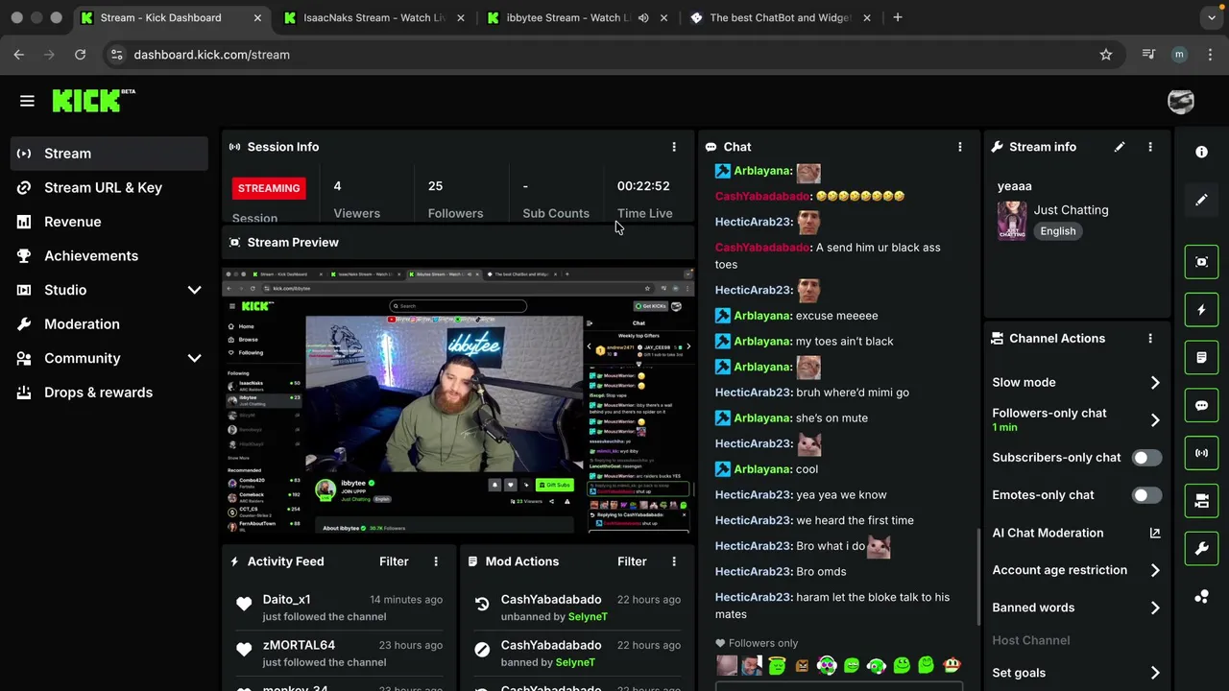Open AI Chat Moderation external link icon
1229x691 pixels.
pyautogui.click(x=1155, y=533)
